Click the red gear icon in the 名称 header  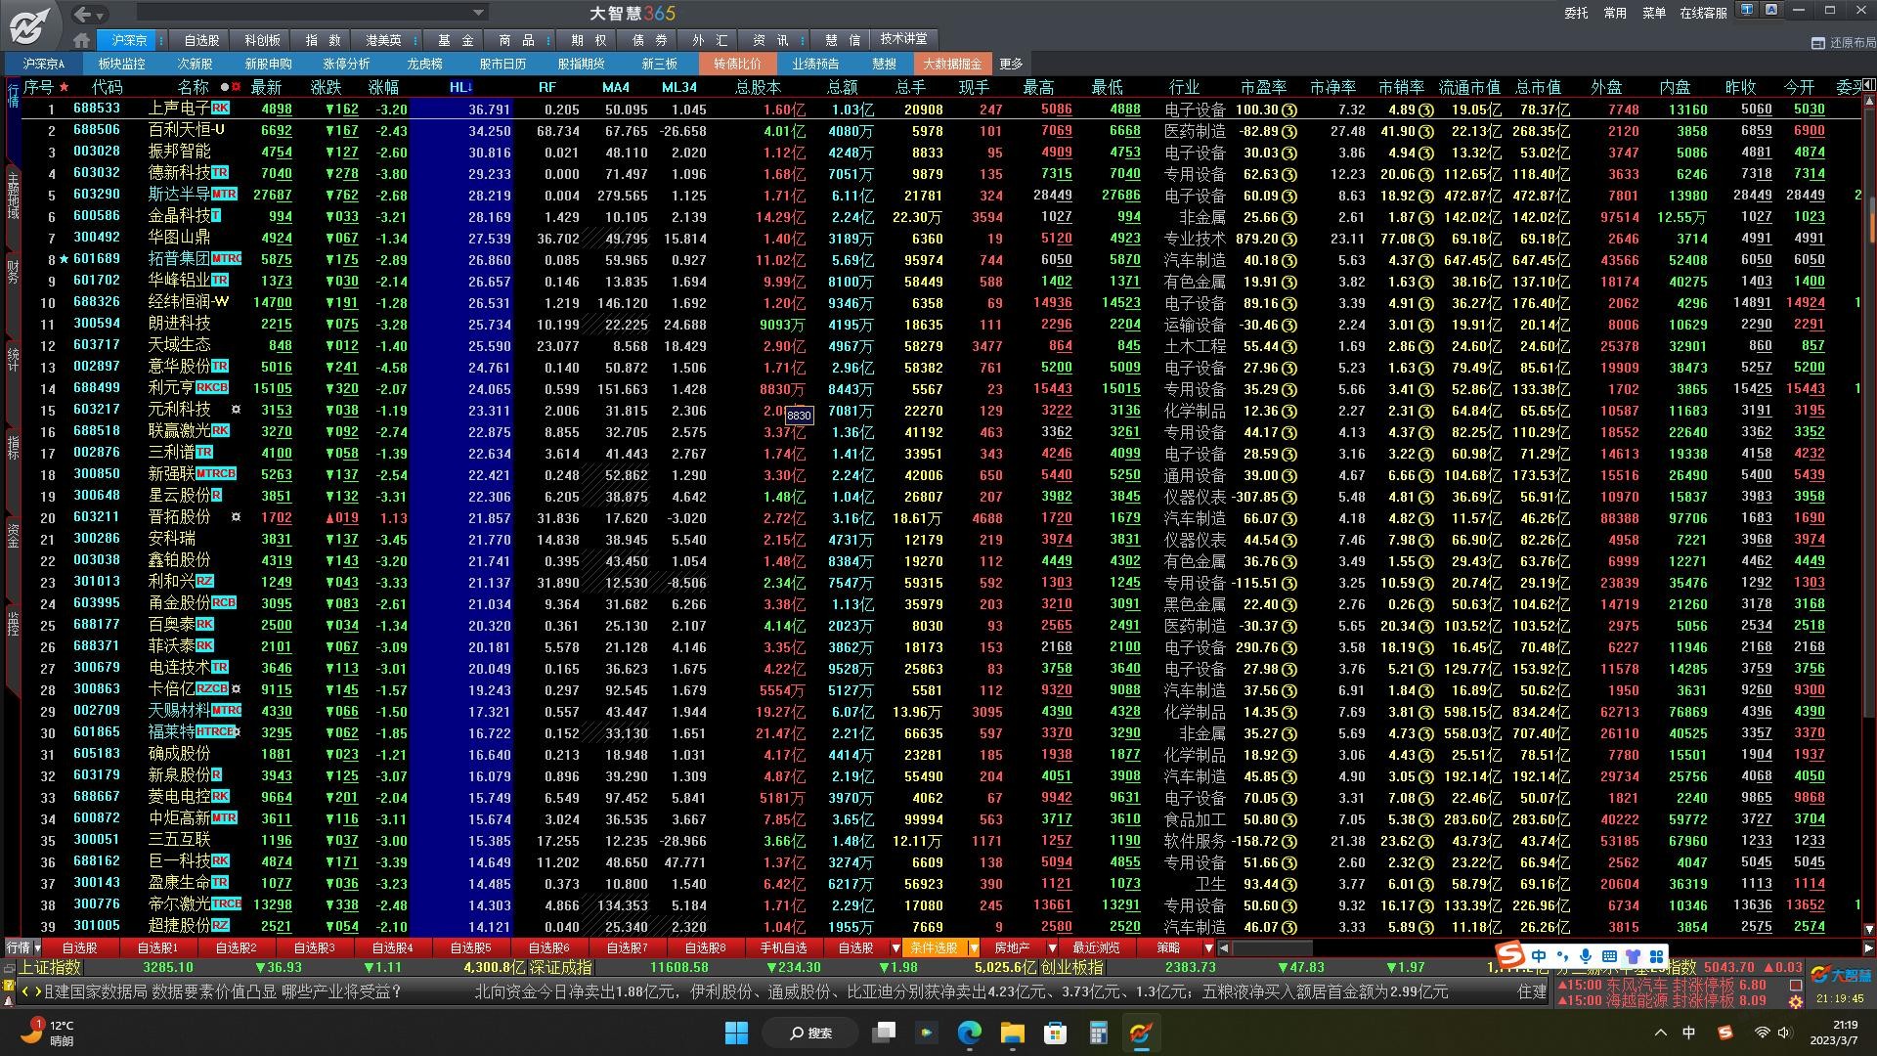pos(238,87)
